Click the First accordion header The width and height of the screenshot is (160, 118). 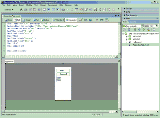click(x=63, y=70)
